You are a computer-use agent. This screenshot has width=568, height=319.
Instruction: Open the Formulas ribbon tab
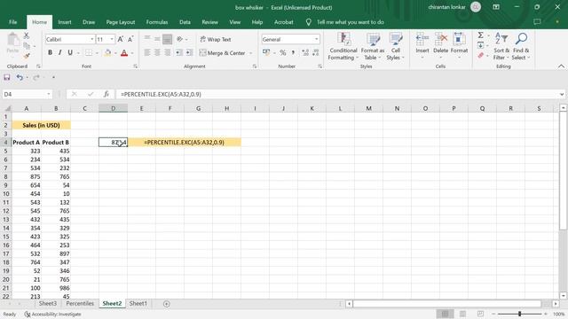157,22
